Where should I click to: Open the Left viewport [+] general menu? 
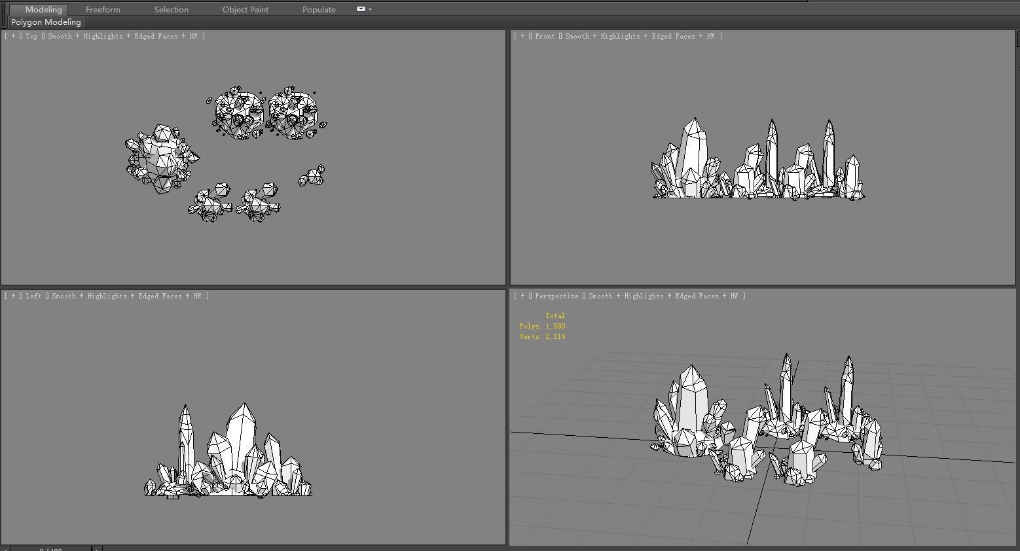click(x=13, y=296)
